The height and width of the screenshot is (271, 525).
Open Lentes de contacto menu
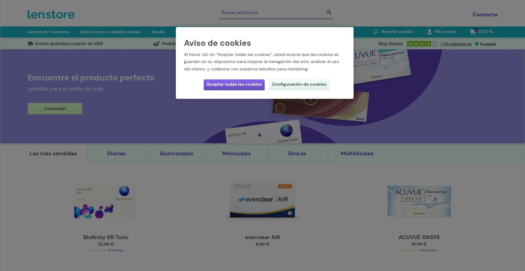tap(48, 32)
